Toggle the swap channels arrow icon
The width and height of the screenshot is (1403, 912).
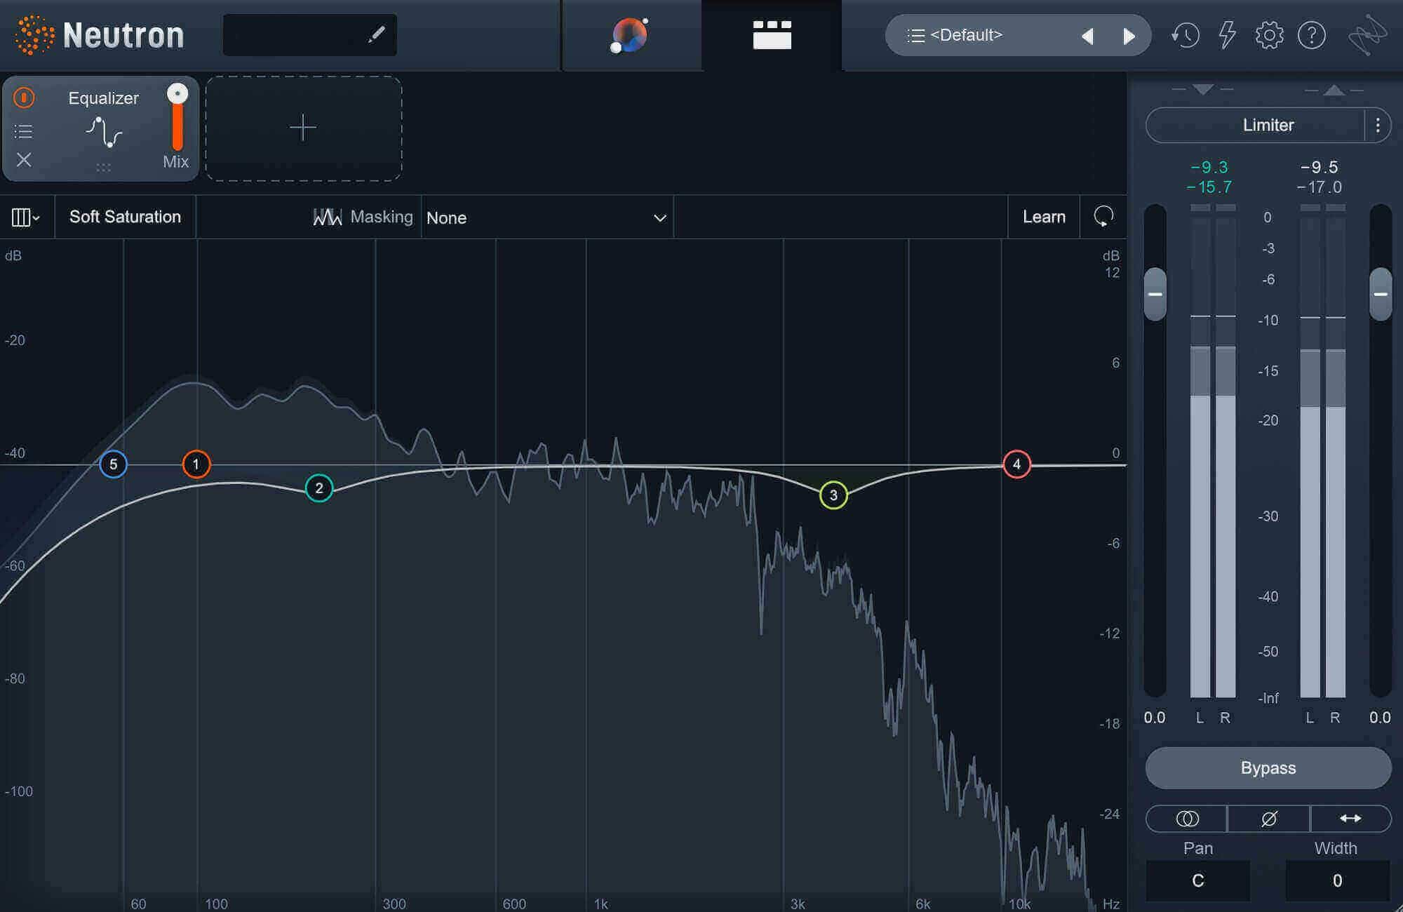pyautogui.click(x=1350, y=819)
